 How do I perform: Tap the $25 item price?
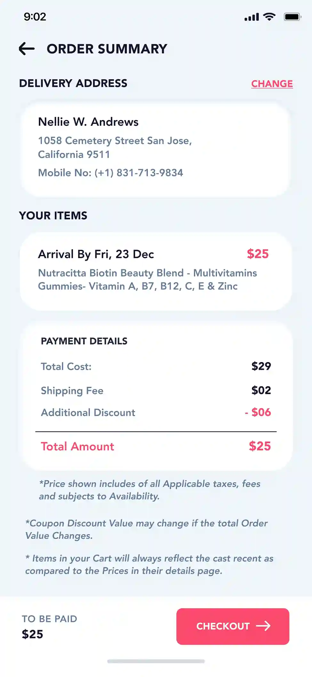tap(258, 254)
